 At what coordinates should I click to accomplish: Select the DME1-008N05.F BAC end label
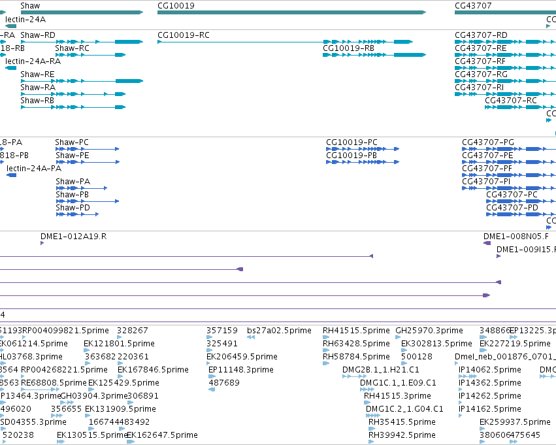tap(516, 237)
